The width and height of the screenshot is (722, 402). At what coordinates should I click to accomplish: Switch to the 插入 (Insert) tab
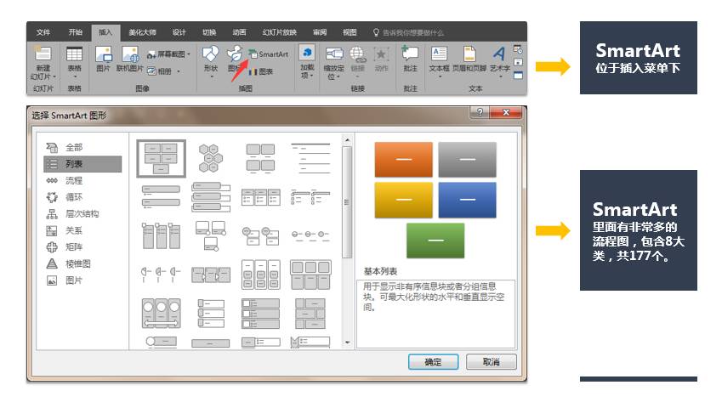[105, 32]
